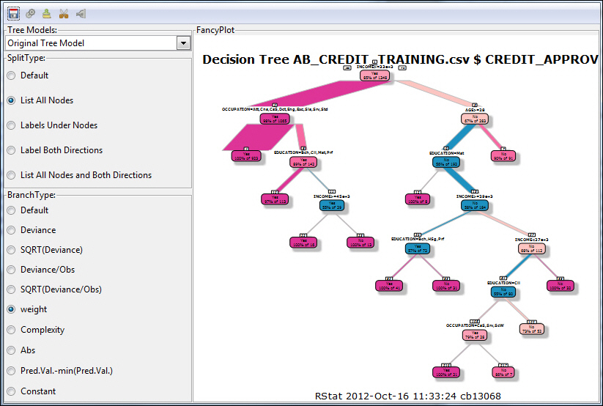Click the OCCUPATION=CaS,Srv,ScW split label
603x406 pixels.
pos(475,325)
